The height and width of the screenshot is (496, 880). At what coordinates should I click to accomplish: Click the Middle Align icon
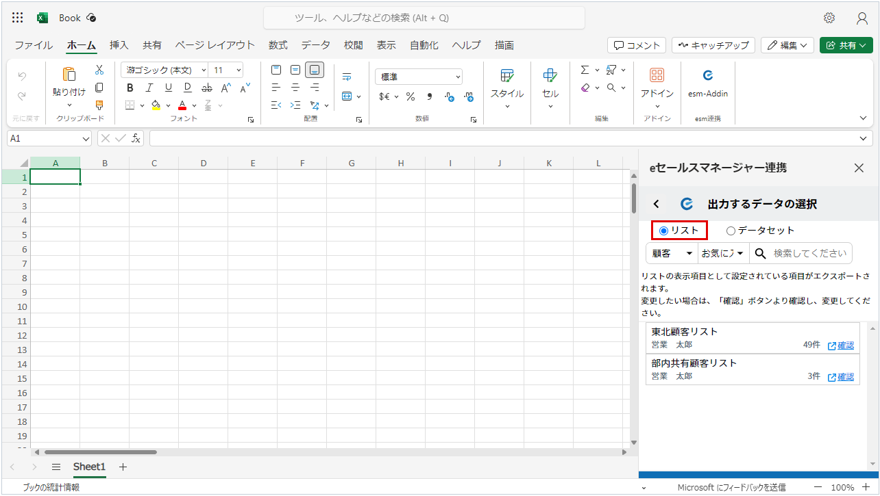pyautogui.click(x=295, y=70)
